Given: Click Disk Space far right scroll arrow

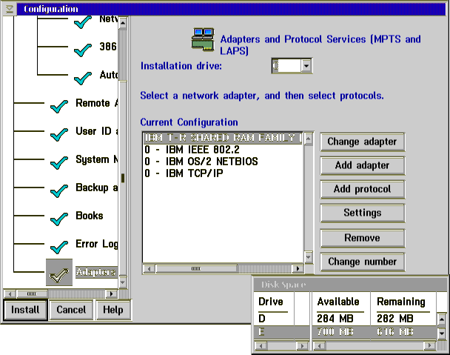Looking at the screenshot, I should [429, 345].
